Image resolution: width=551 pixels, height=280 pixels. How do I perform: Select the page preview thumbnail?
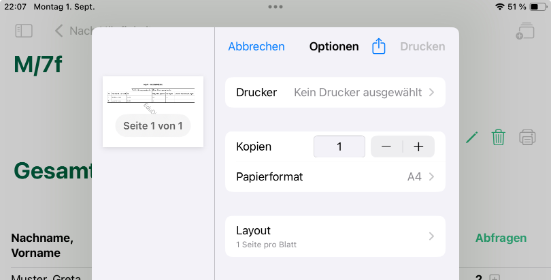click(x=152, y=95)
